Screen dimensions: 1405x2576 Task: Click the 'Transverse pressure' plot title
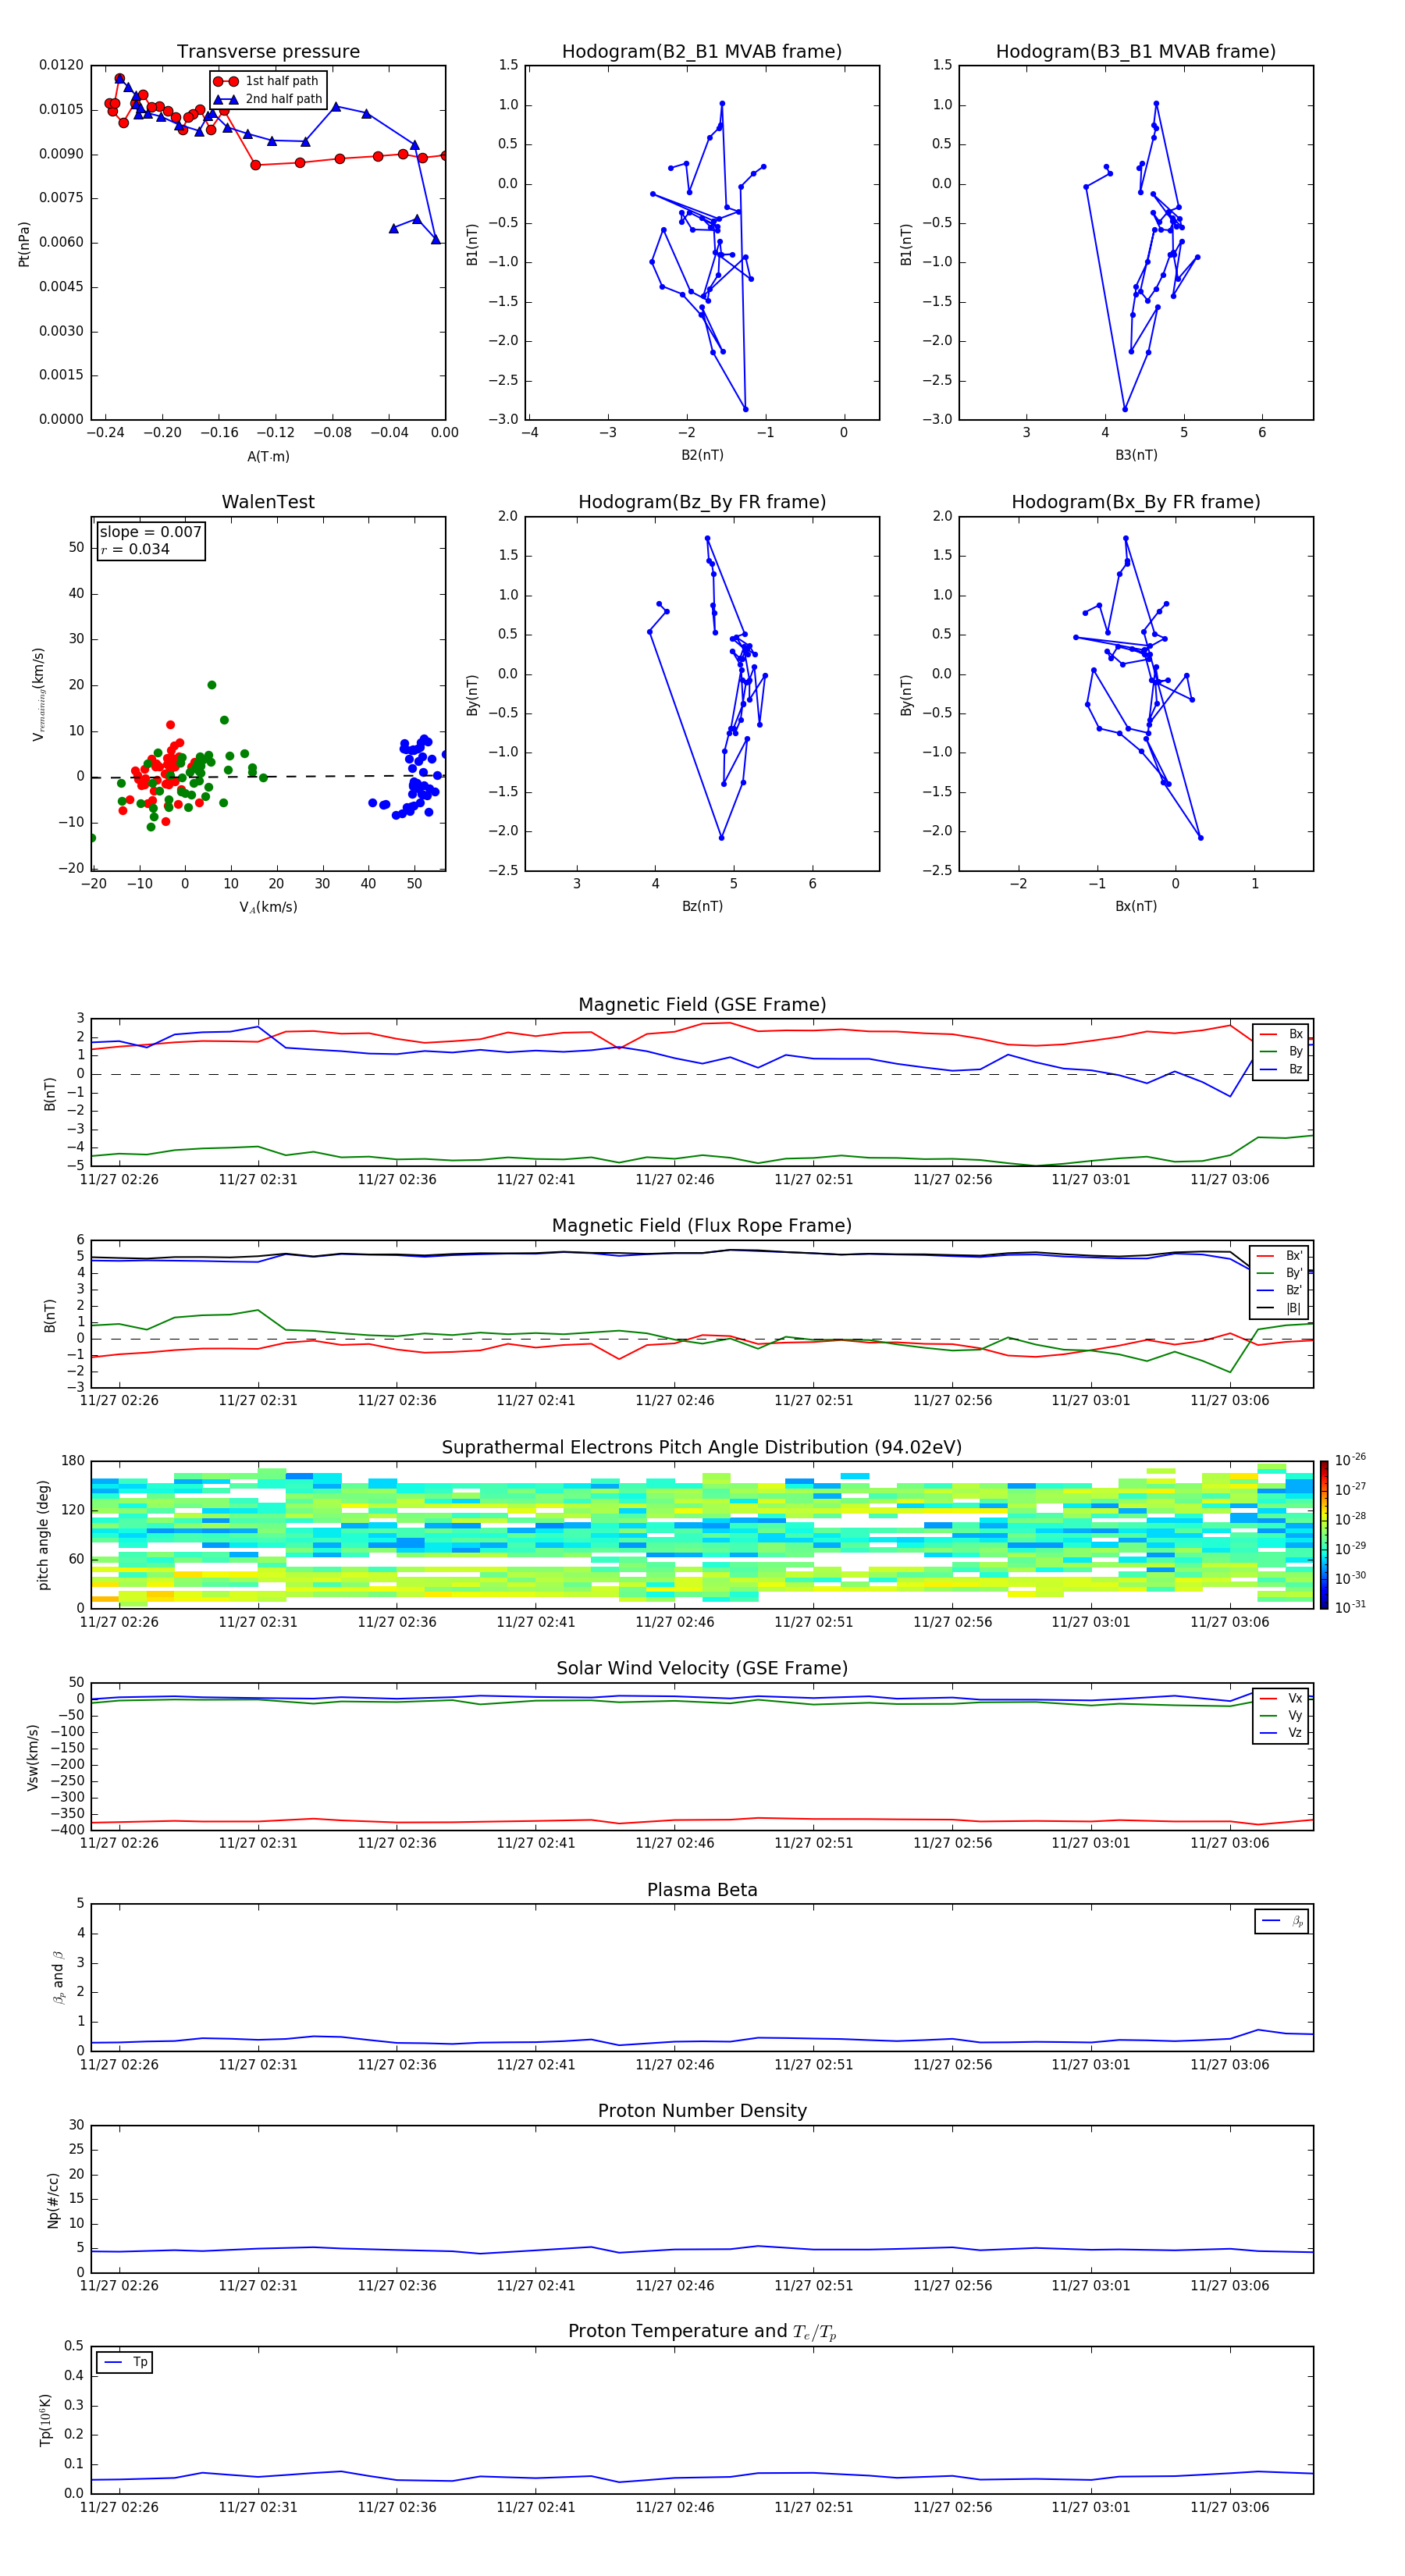[x=268, y=52]
